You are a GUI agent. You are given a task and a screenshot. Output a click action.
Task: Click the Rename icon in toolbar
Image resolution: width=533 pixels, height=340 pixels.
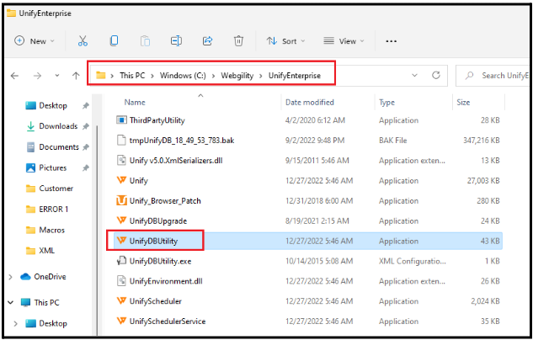pos(176,40)
